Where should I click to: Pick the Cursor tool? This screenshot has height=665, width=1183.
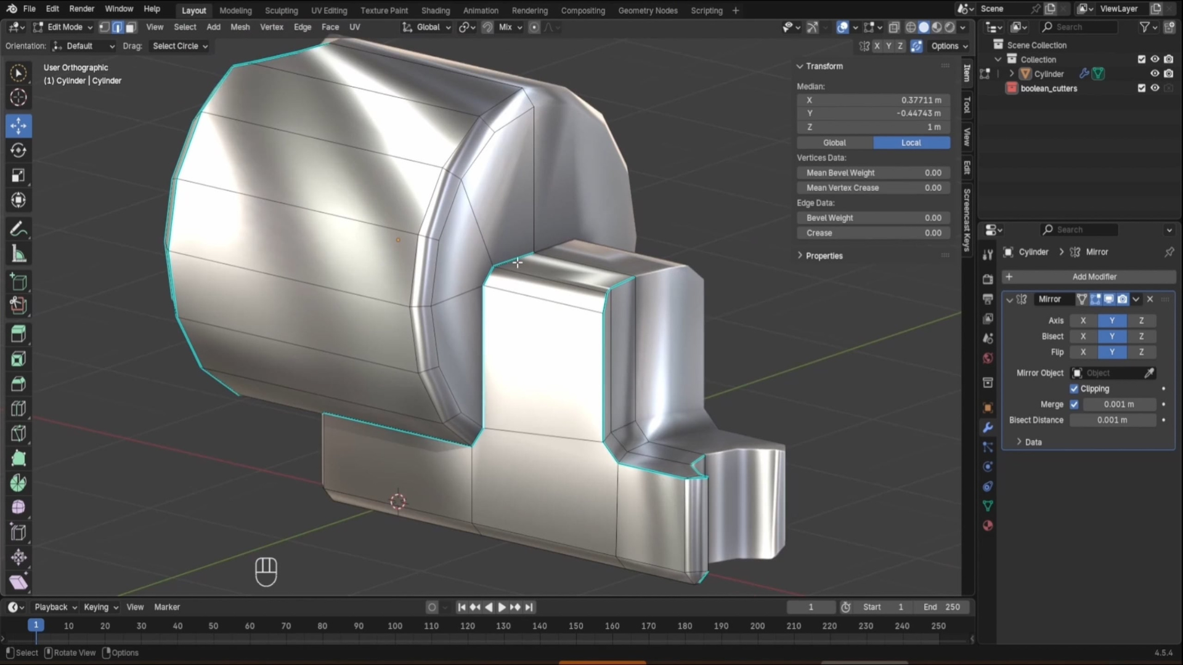coord(18,97)
